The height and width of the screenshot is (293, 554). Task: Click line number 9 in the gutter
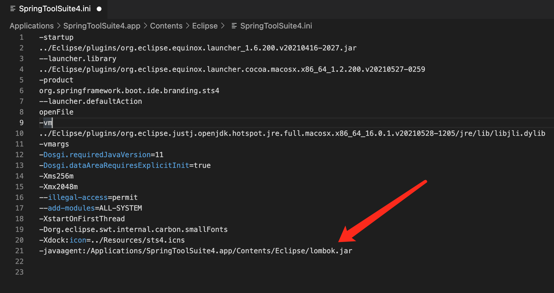(x=21, y=123)
